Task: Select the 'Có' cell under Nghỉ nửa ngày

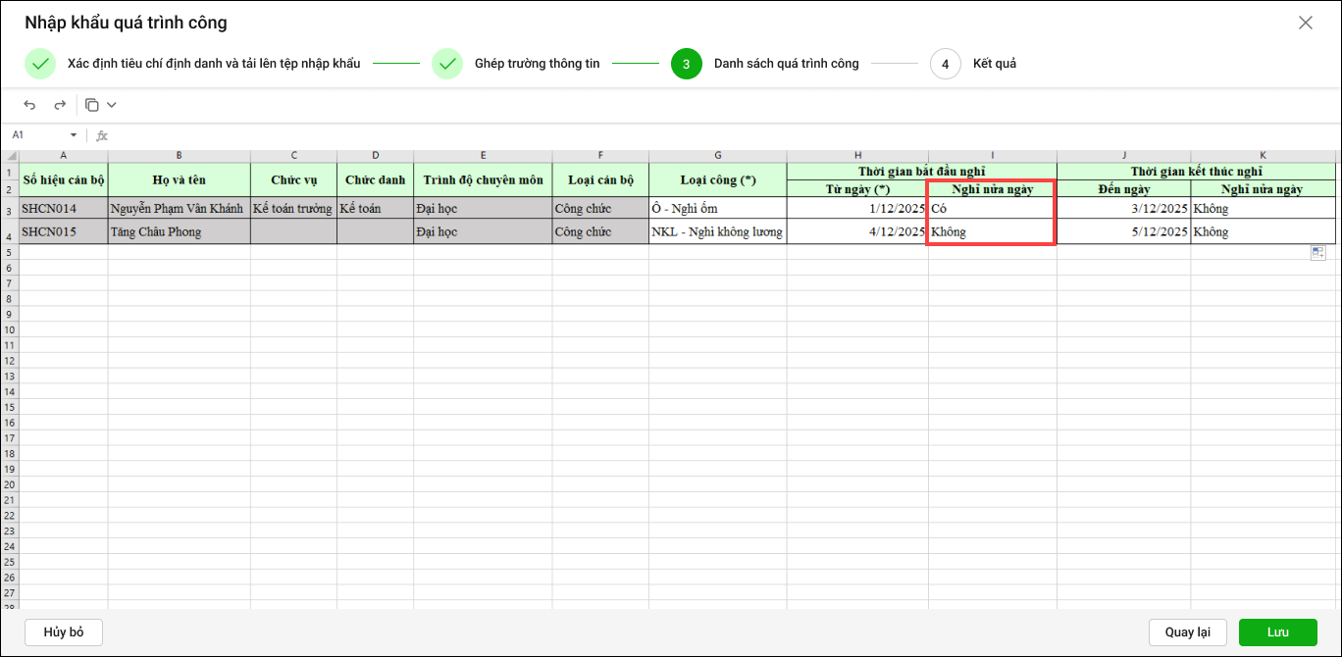Action: (x=991, y=209)
